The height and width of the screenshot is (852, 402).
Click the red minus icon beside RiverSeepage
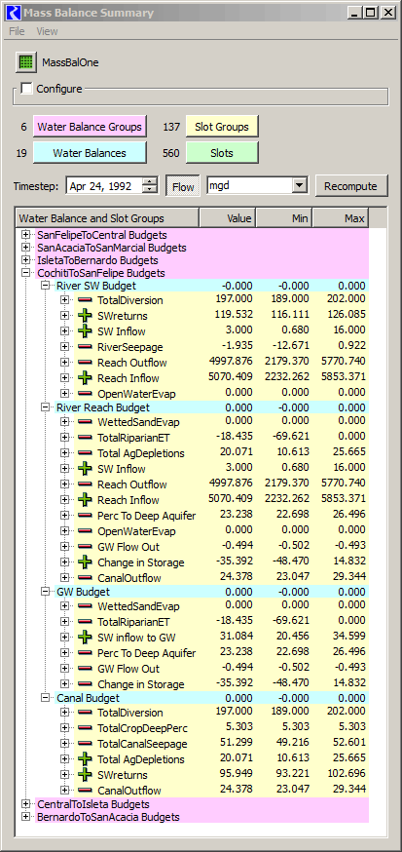click(x=85, y=347)
